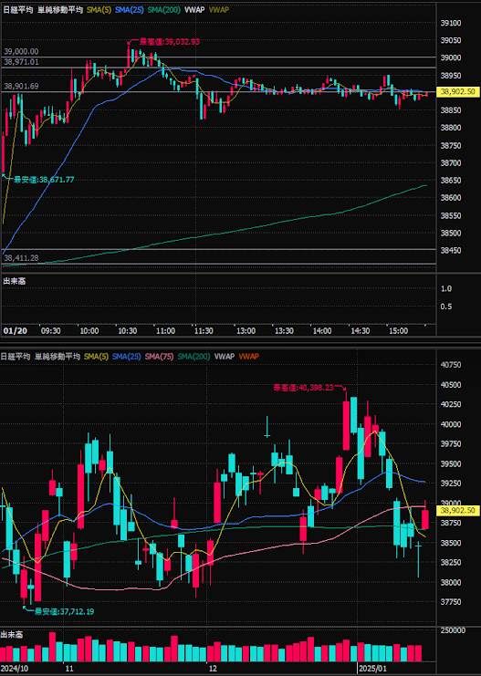Click the 39750 price axis value

(x=451, y=444)
